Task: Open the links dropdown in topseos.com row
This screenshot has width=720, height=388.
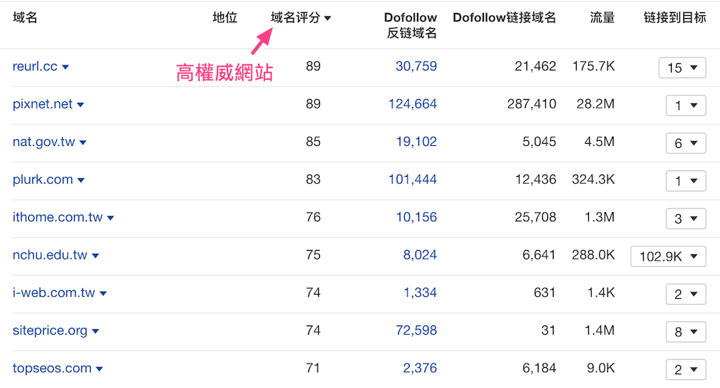Action: [685, 369]
